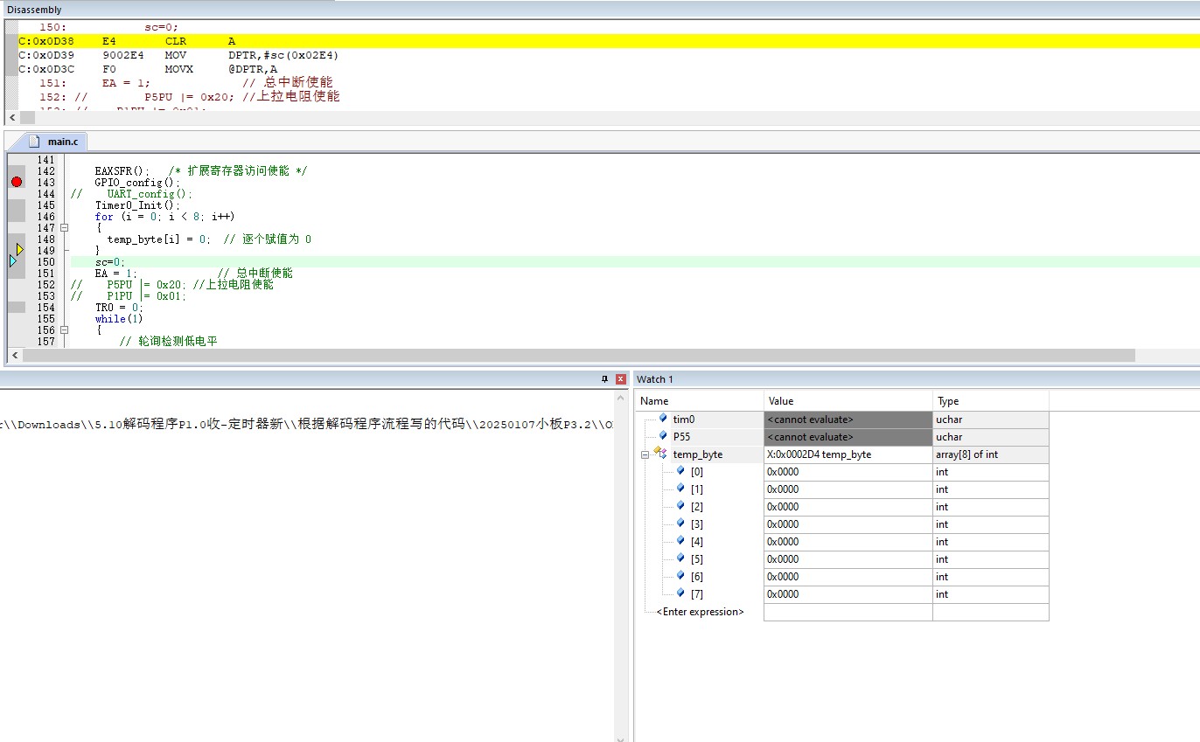Close the output panel with red X
Viewport: 1200px width, 742px height.
[x=621, y=379]
